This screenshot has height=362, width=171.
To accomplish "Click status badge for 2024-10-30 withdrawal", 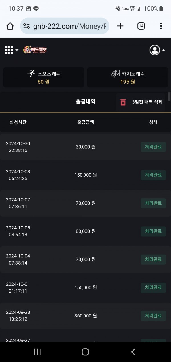I will coord(153,147).
